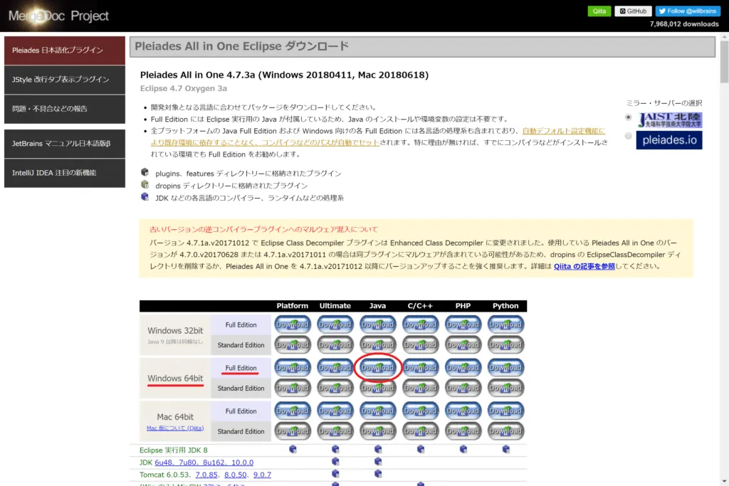Click the MergeDoc Project logo

[58, 16]
